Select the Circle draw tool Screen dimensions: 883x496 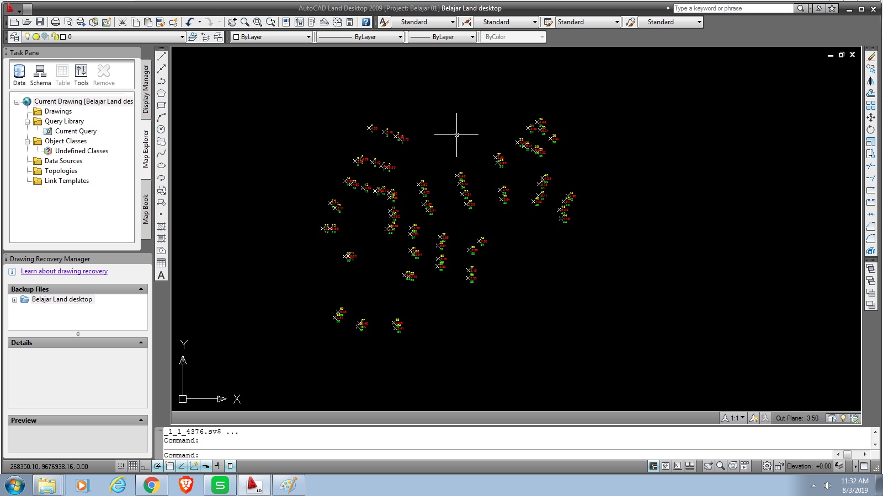coord(161,130)
